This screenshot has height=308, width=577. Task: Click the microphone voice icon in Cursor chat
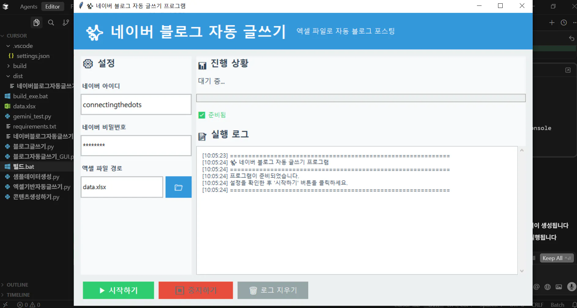click(571, 287)
